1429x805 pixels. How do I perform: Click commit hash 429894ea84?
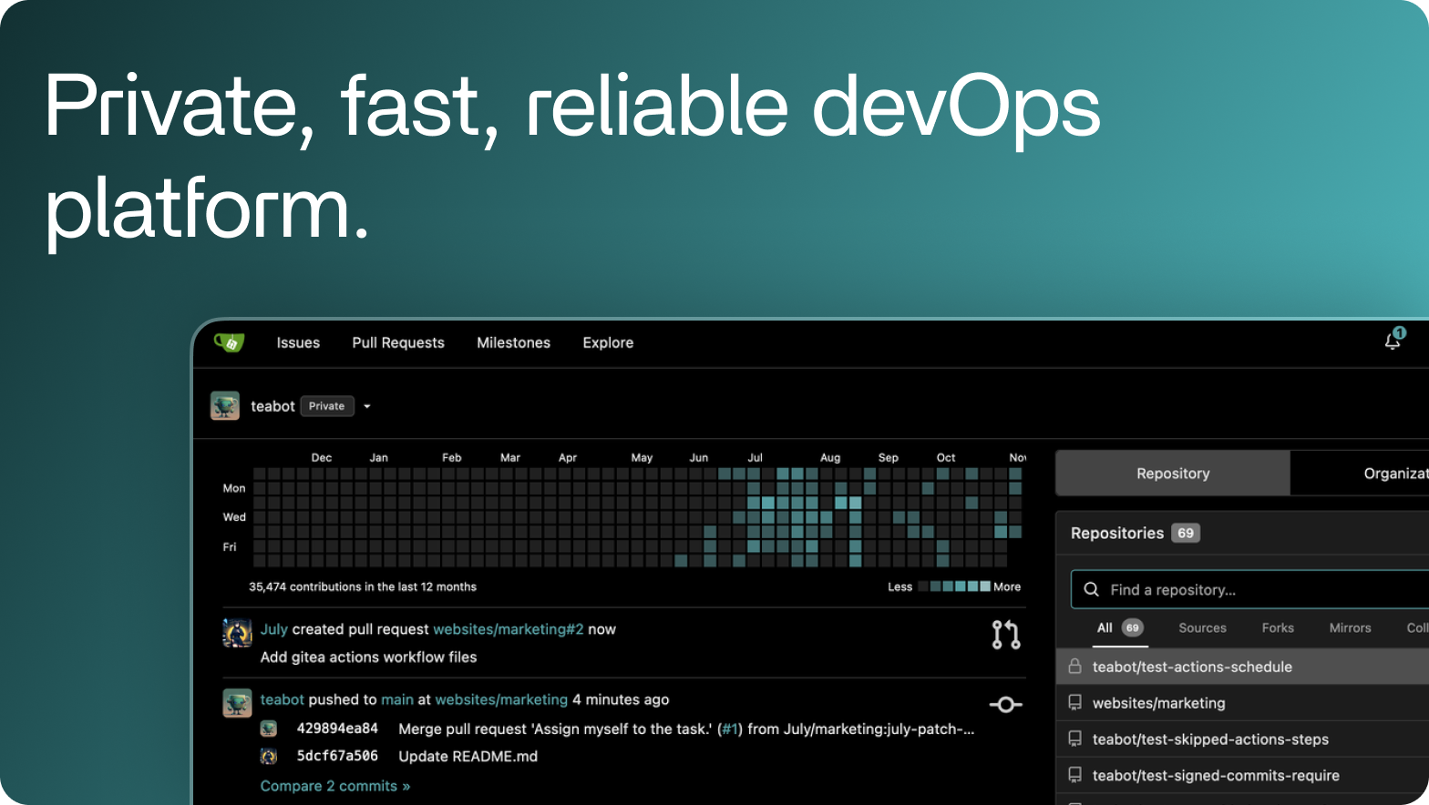337,729
